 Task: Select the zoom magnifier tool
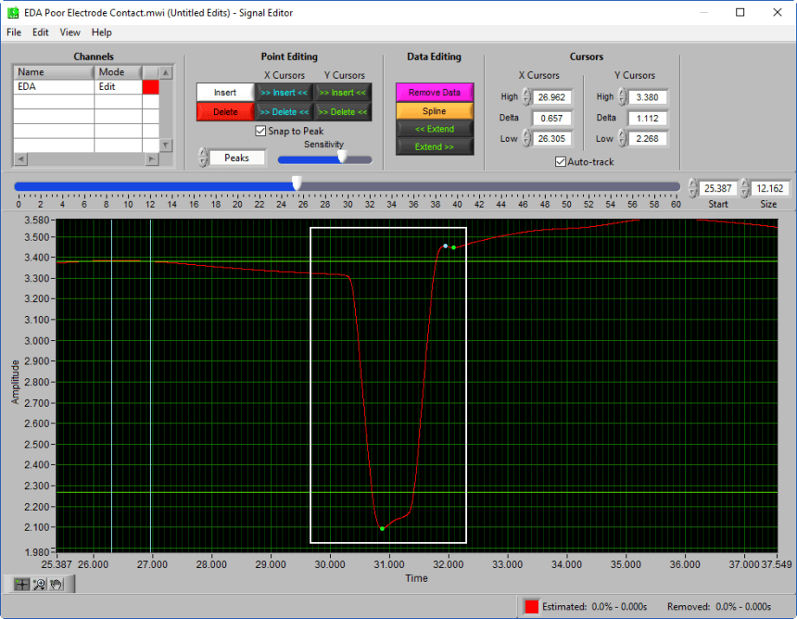[38, 584]
